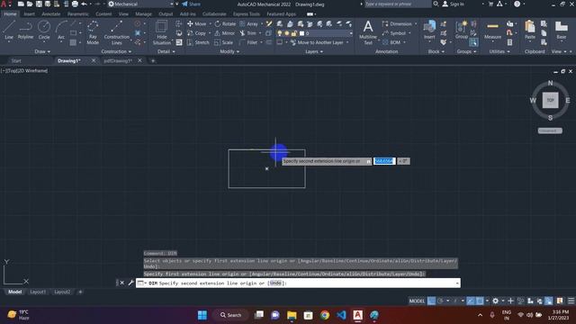Viewport: 576px width, 324px height.
Task: Switch to the pdfDrawing1 file tab
Action: pos(118,60)
